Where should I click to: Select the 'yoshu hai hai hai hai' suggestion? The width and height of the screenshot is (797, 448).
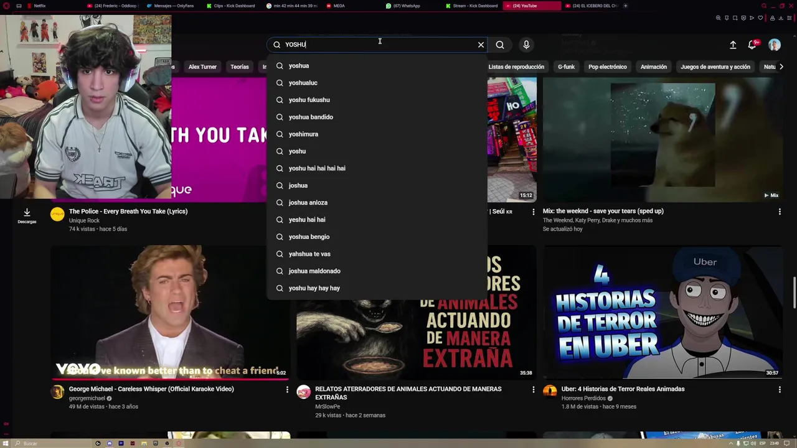377,169
